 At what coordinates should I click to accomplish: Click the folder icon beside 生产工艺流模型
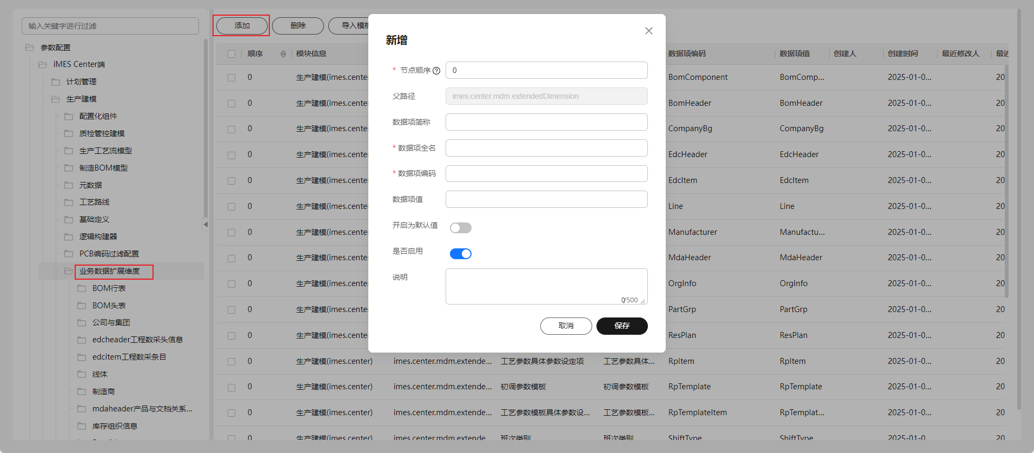69,151
